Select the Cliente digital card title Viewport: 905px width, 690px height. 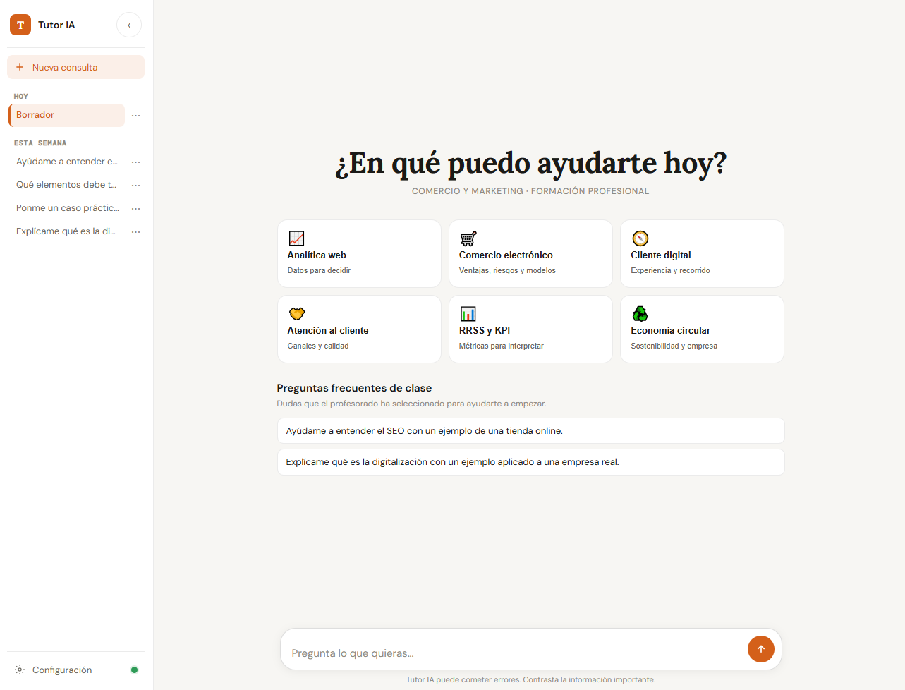pos(661,255)
